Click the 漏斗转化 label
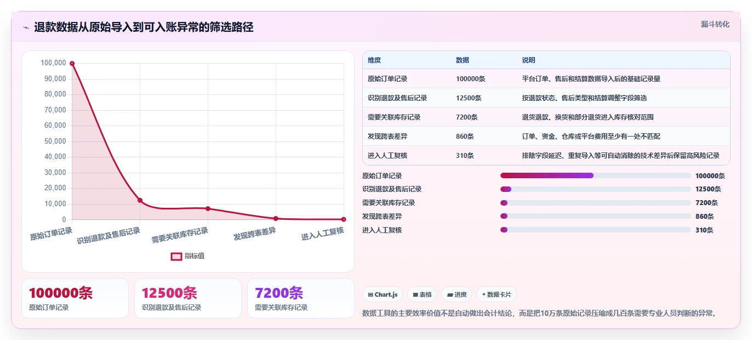Viewport: 752px width, 340px height. pos(715,24)
